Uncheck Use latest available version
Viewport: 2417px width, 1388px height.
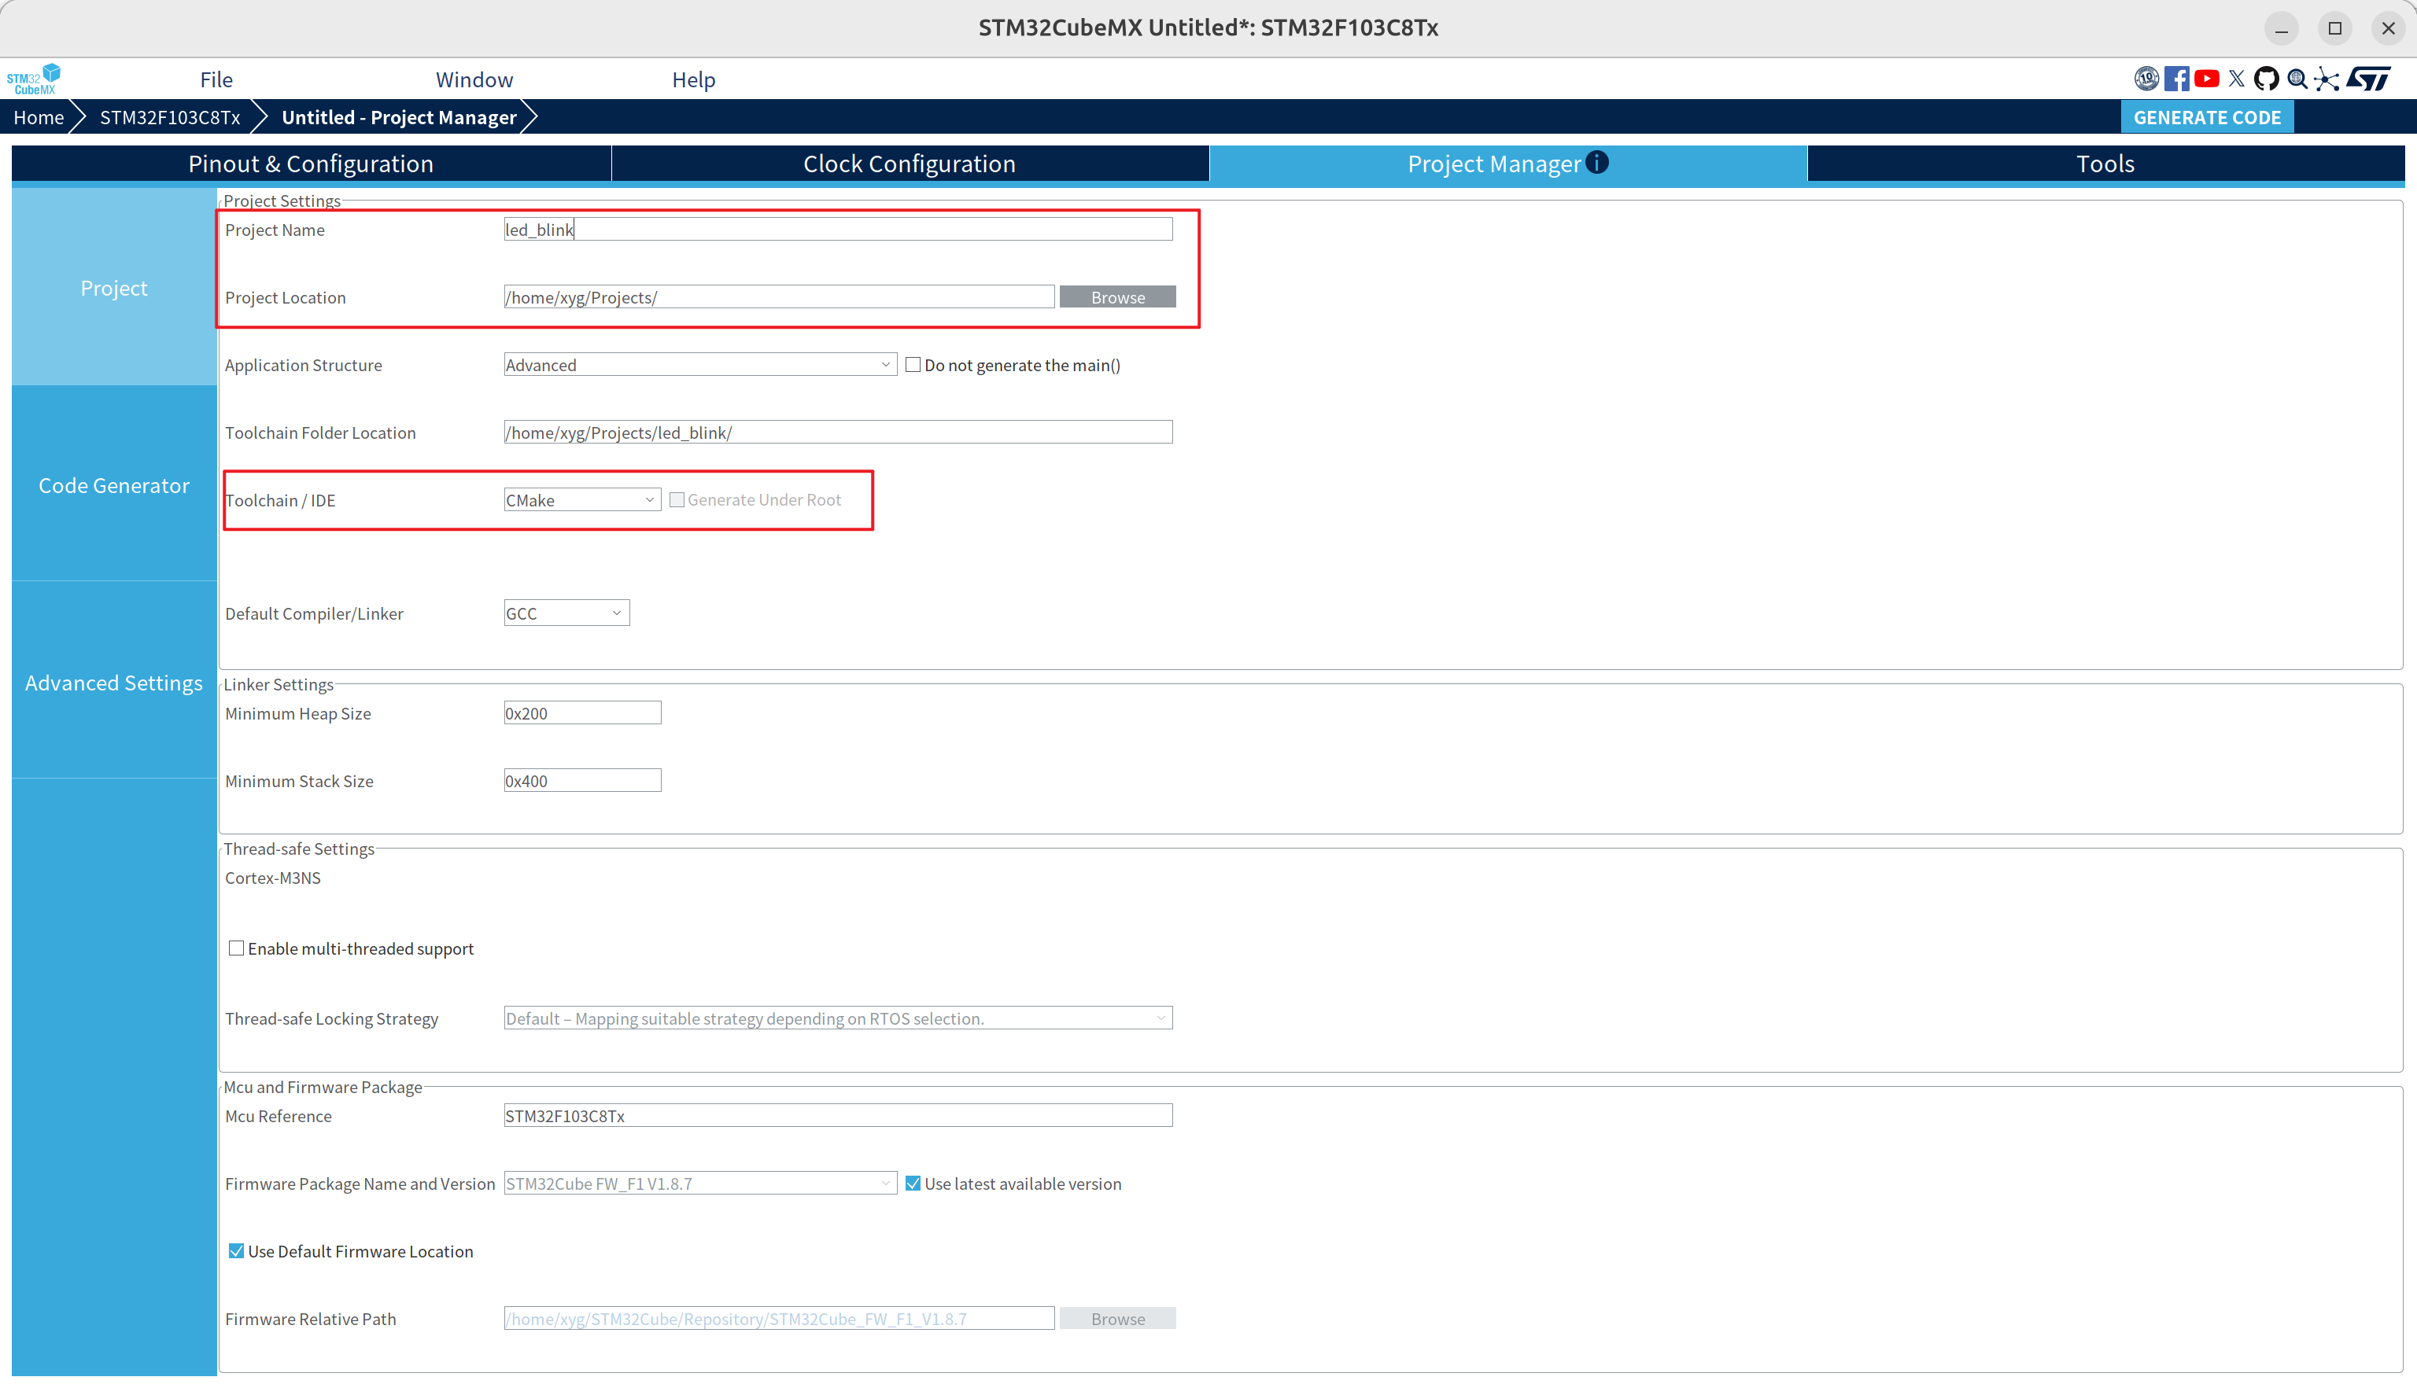913,1184
